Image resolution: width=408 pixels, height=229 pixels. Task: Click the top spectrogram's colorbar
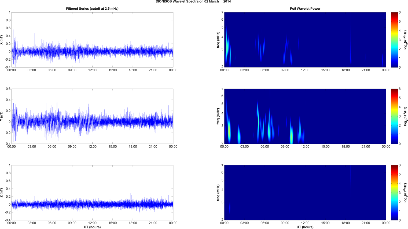394,40
